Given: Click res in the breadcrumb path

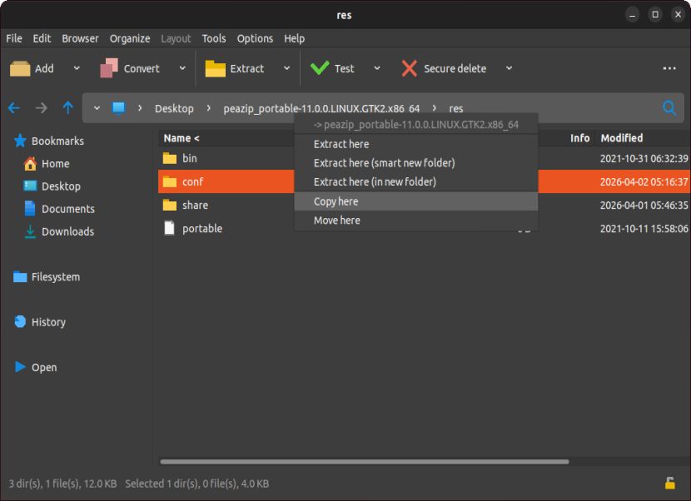Looking at the screenshot, I should click(x=455, y=108).
